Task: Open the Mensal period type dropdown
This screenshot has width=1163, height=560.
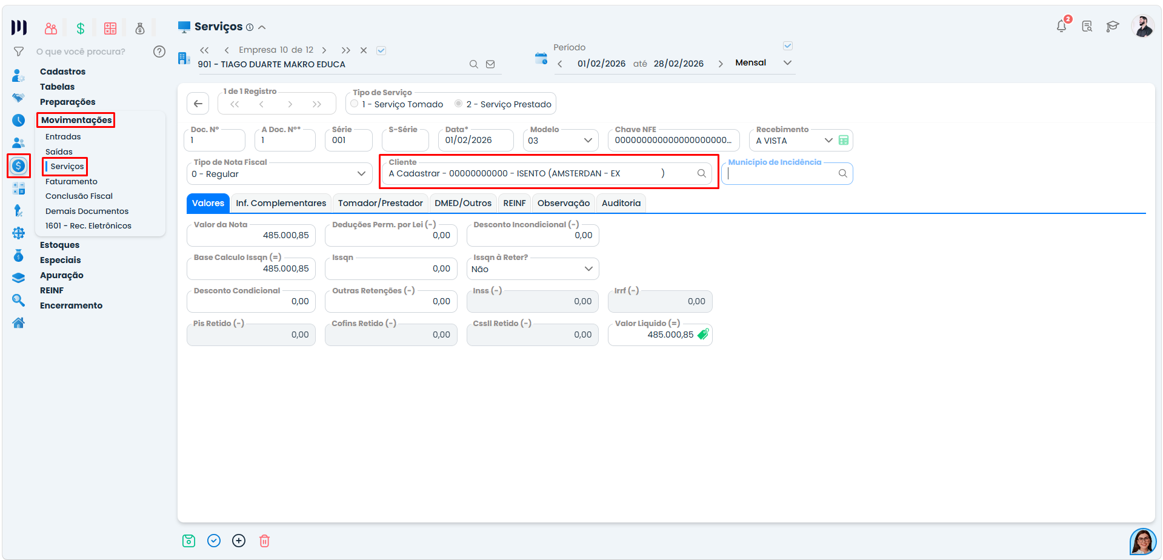Action: [x=764, y=63]
